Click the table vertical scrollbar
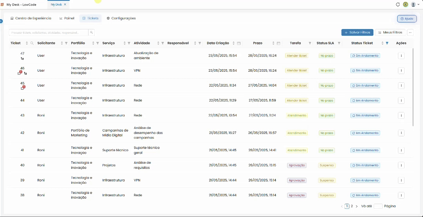 [413, 87]
